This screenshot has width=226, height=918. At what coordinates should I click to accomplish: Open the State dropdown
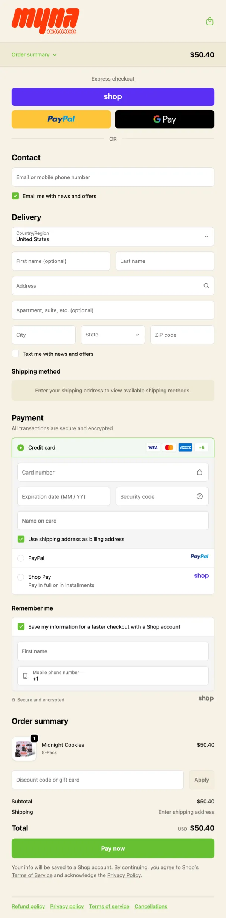click(x=113, y=335)
